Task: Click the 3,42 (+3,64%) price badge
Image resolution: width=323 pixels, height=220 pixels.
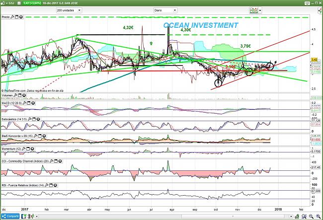Action: (32, 3)
